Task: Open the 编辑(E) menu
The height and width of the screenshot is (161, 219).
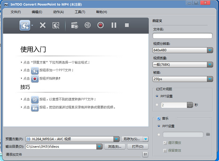Action: pos(37,12)
